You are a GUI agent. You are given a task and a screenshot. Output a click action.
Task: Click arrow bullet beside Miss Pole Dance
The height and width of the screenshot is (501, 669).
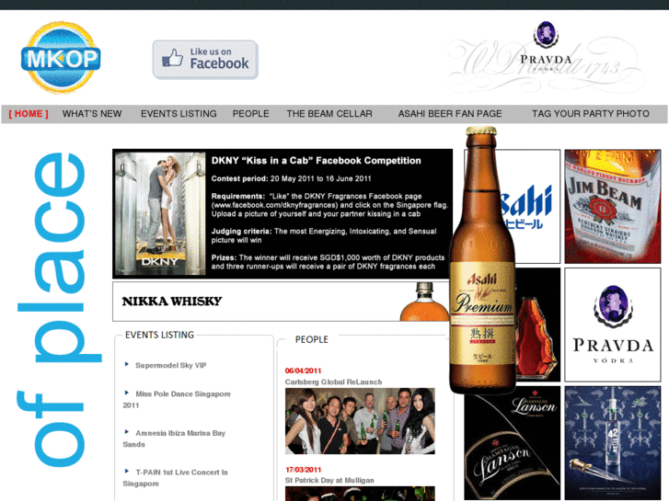click(127, 393)
